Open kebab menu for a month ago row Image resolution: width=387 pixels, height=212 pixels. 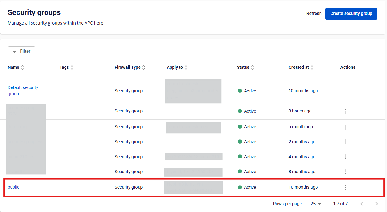(x=345, y=127)
